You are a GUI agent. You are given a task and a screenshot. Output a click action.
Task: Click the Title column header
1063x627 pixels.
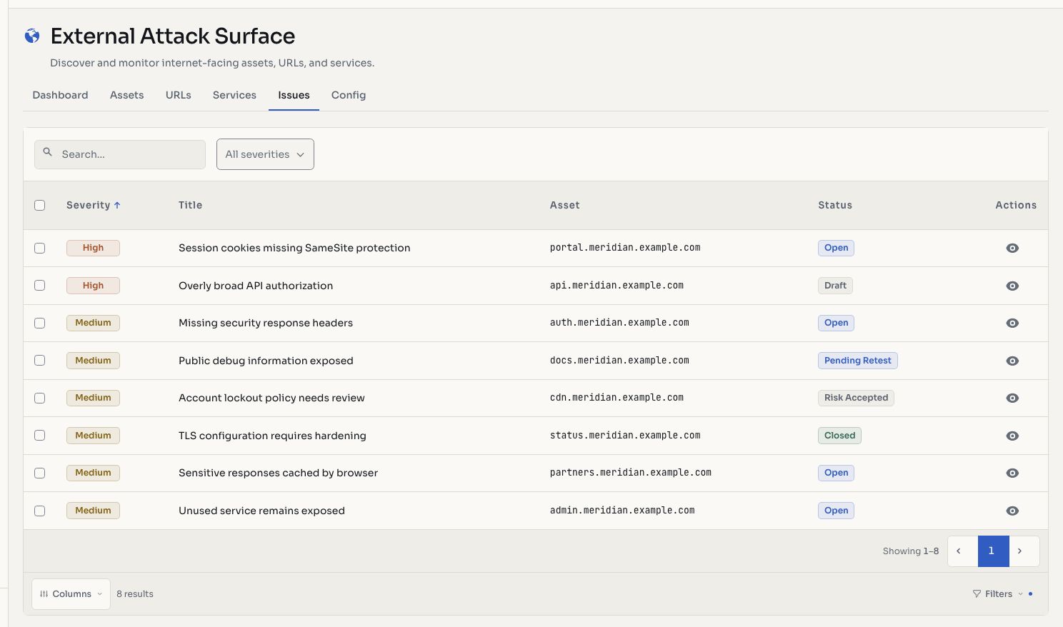(x=191, y=205)
